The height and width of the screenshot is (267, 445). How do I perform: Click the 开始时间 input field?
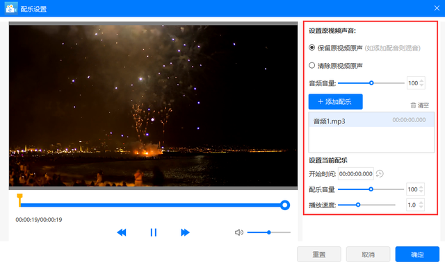tap(355, 173)
